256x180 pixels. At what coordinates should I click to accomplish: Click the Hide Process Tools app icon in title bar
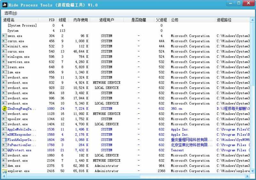point(5,5)
